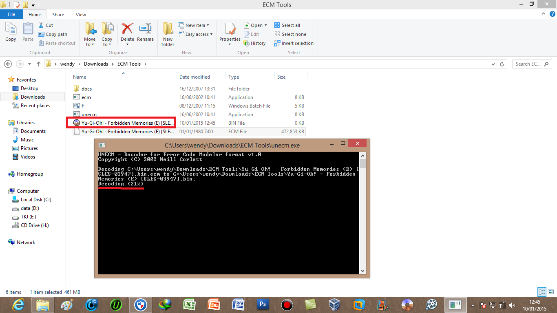
Task: Click History in the Open group
Action: pos(254,43)
